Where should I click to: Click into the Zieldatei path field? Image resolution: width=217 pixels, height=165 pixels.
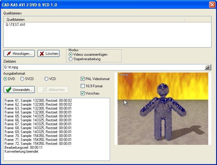click(103, 67)
